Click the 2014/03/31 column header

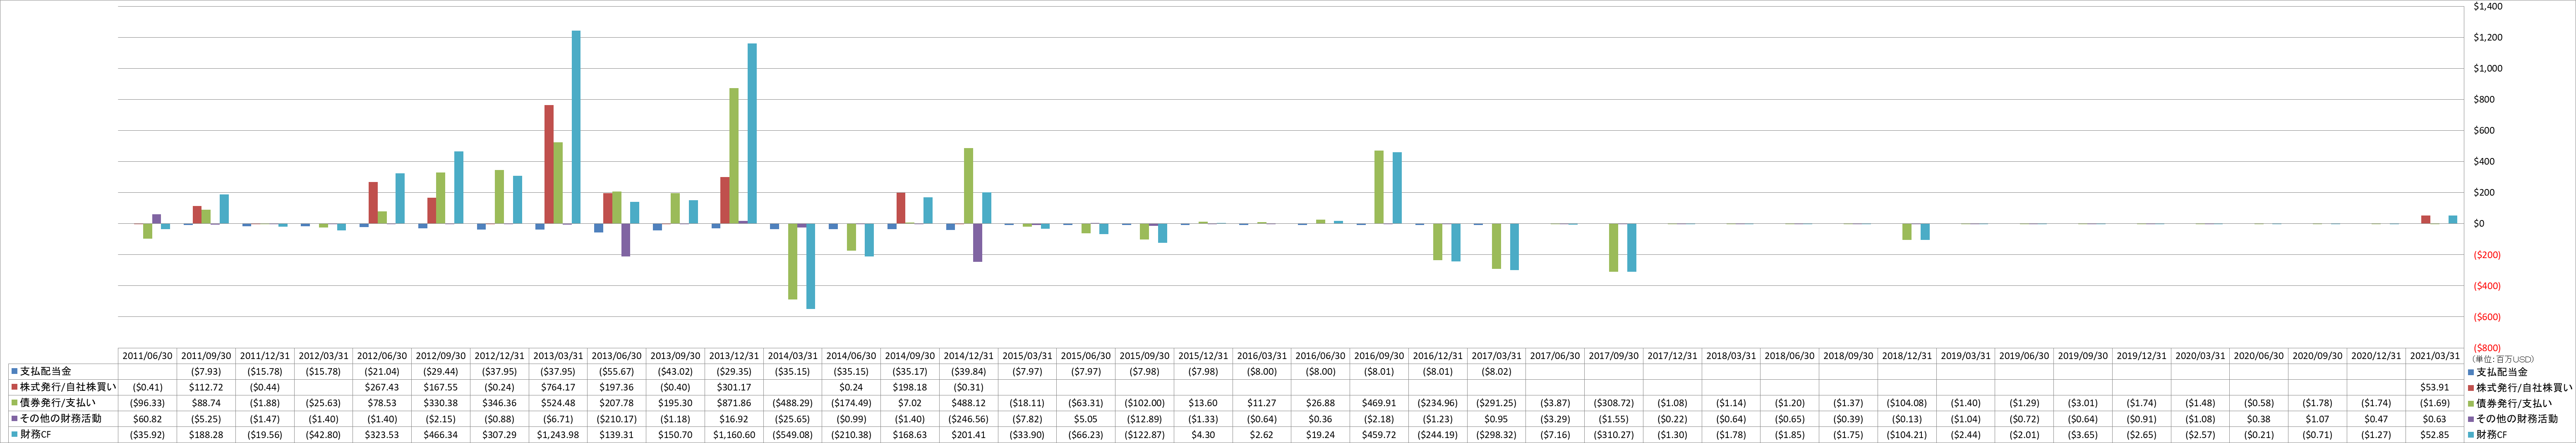(793, 356)
